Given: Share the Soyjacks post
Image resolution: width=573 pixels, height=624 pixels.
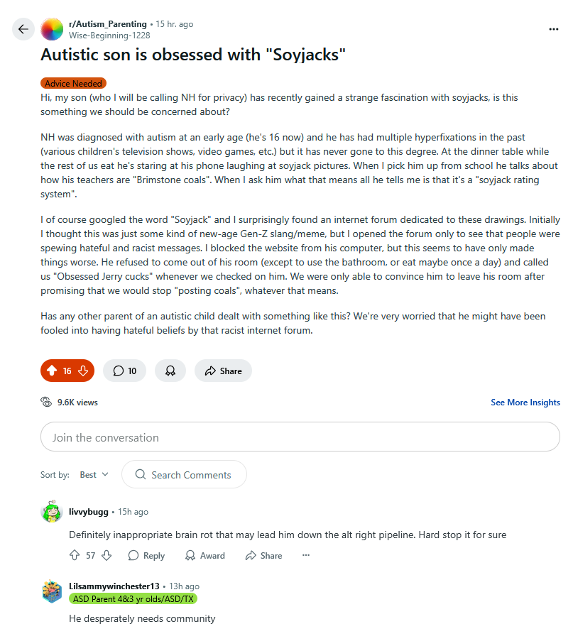Looking at the screenshot, I should point(223,371).
